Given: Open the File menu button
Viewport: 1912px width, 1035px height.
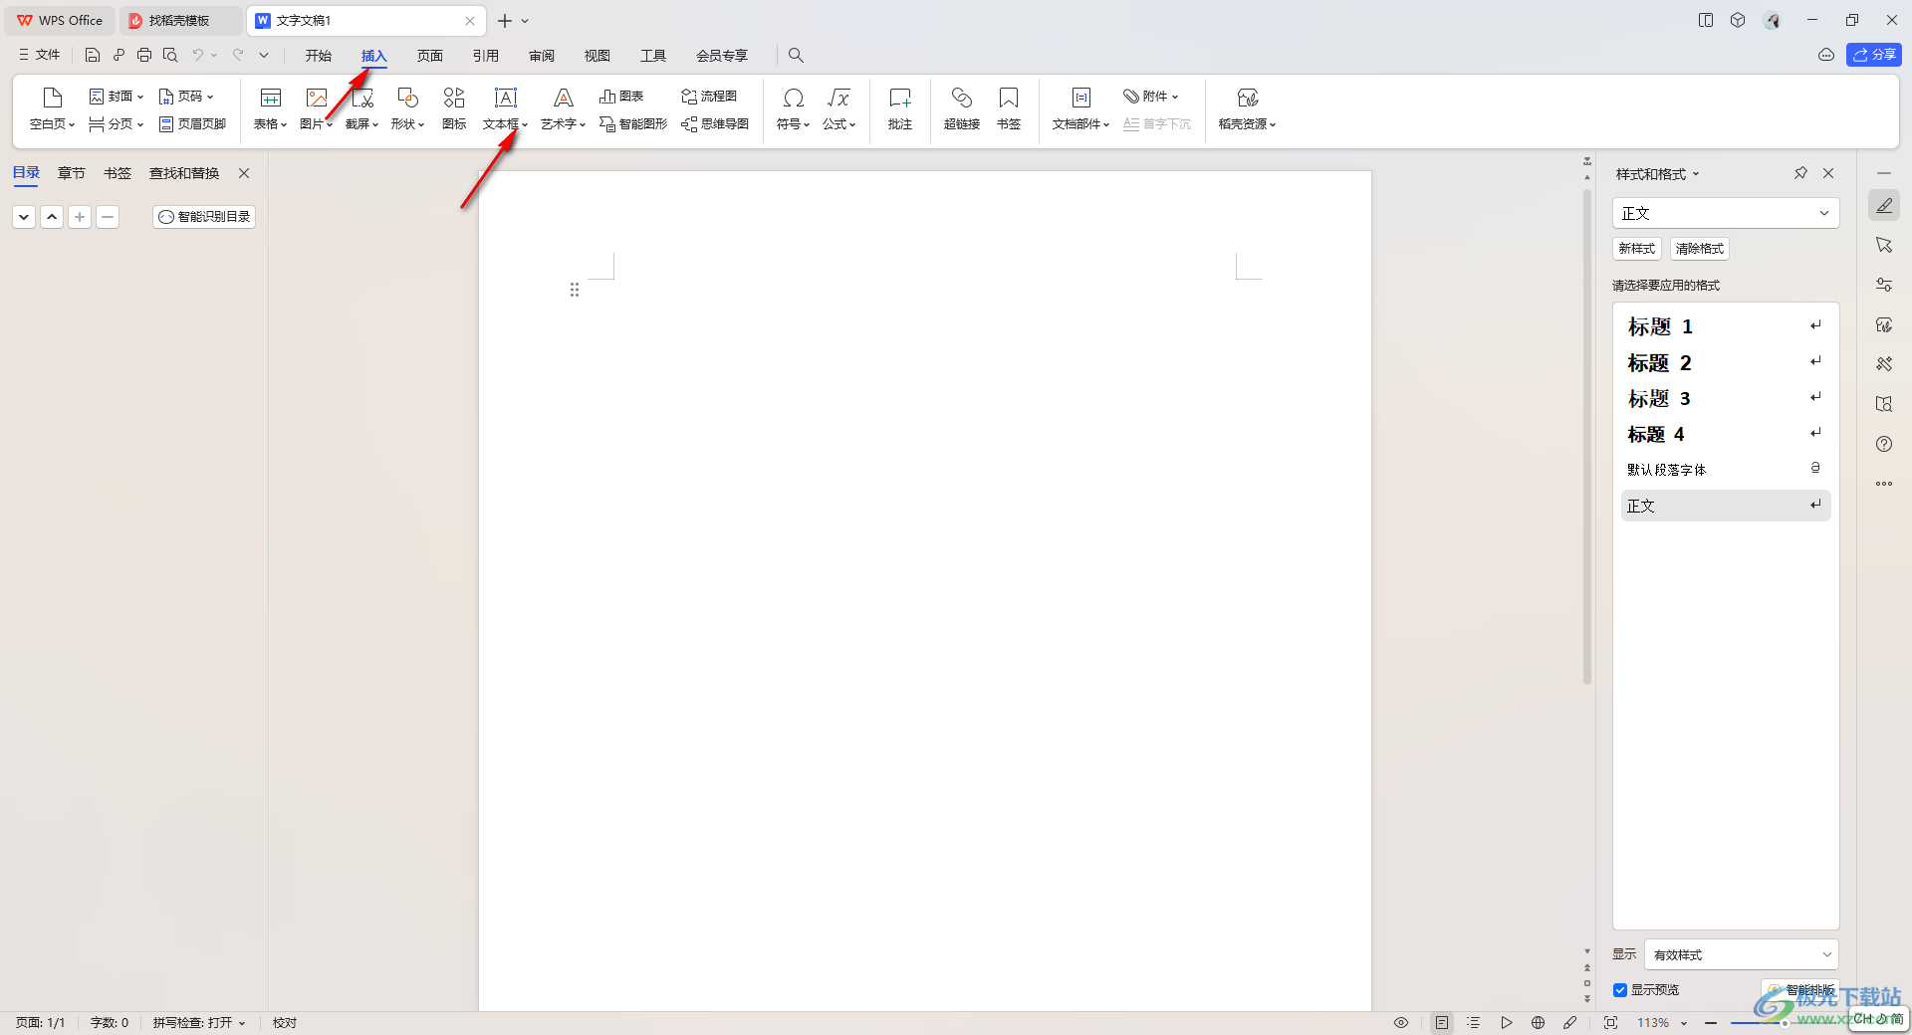Looking at the screenshot, I should point(39,55).
